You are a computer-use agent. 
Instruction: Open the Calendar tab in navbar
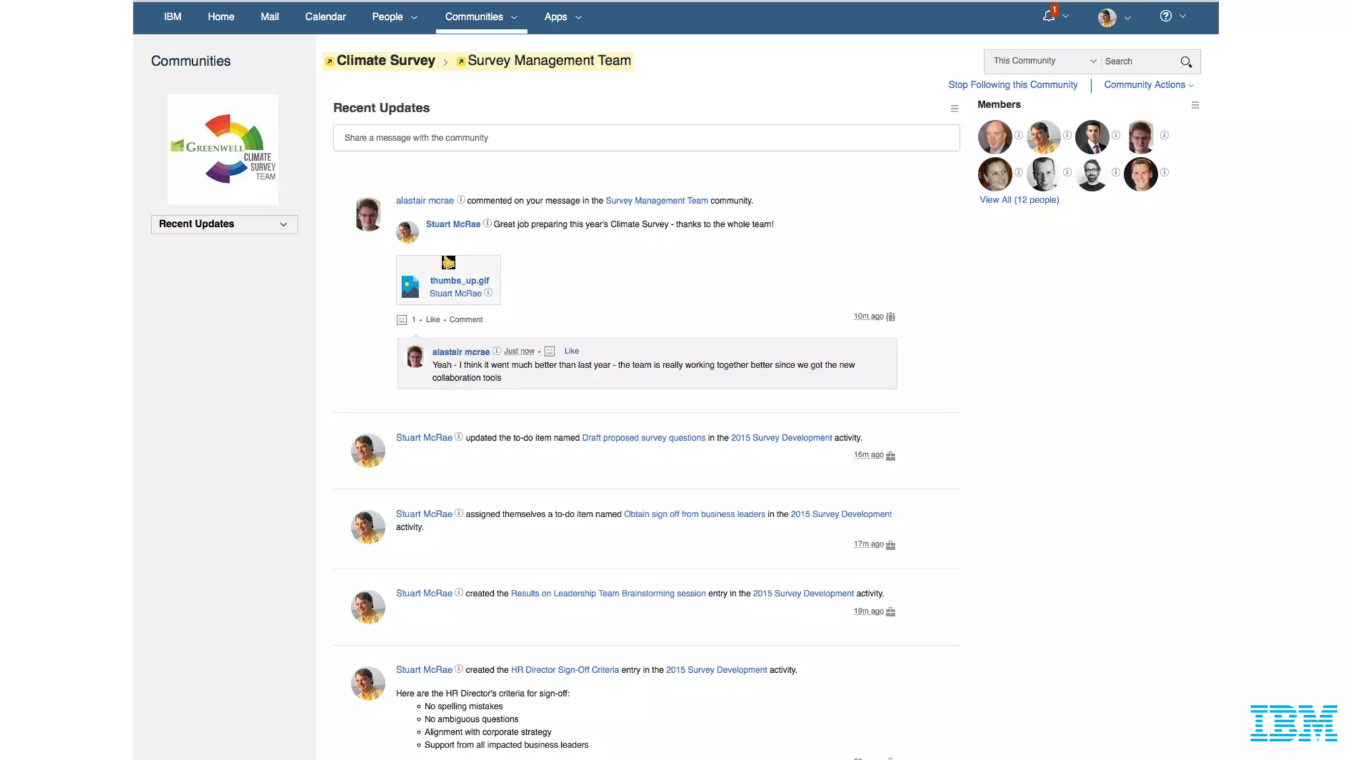pyautogui.click(x=325, y=17)
